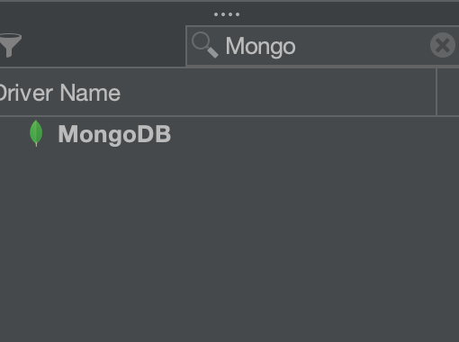
Task: Click the indent space left of MongoDB leaf
Action: pos(13,134)
